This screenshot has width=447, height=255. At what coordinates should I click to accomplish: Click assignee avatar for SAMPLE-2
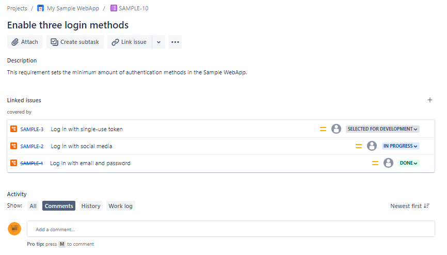[x=372, y=146]
